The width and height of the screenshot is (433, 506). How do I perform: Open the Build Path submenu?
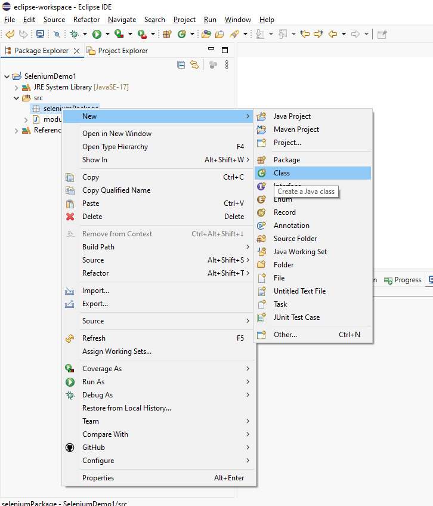(x=158, y=247)
